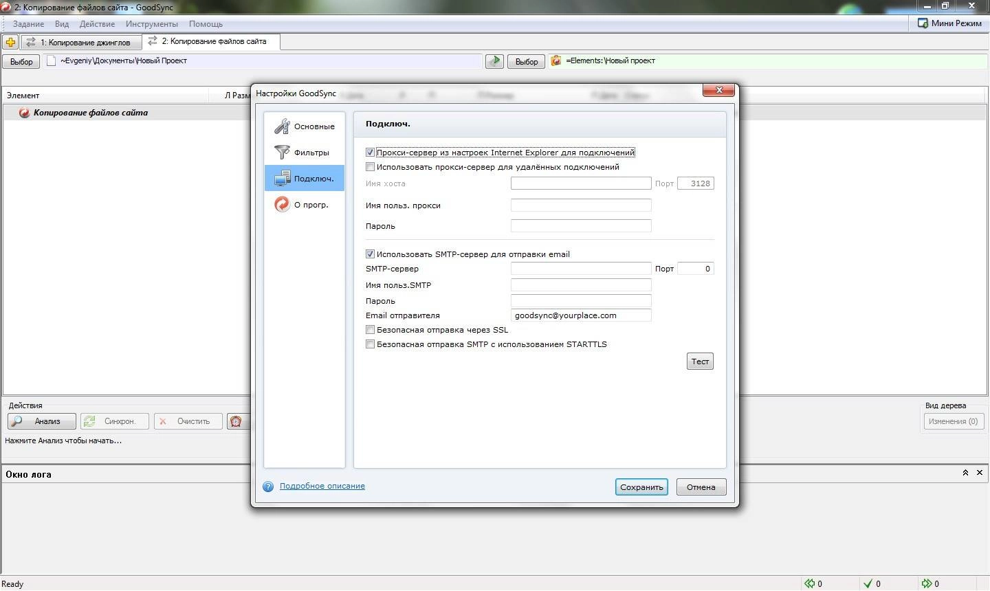
Task: Open Фильтры settings section
Action: click(x=305, y=153)
